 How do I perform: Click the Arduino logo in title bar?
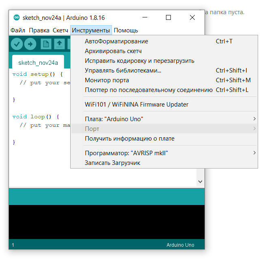click(x=17, y=17)
